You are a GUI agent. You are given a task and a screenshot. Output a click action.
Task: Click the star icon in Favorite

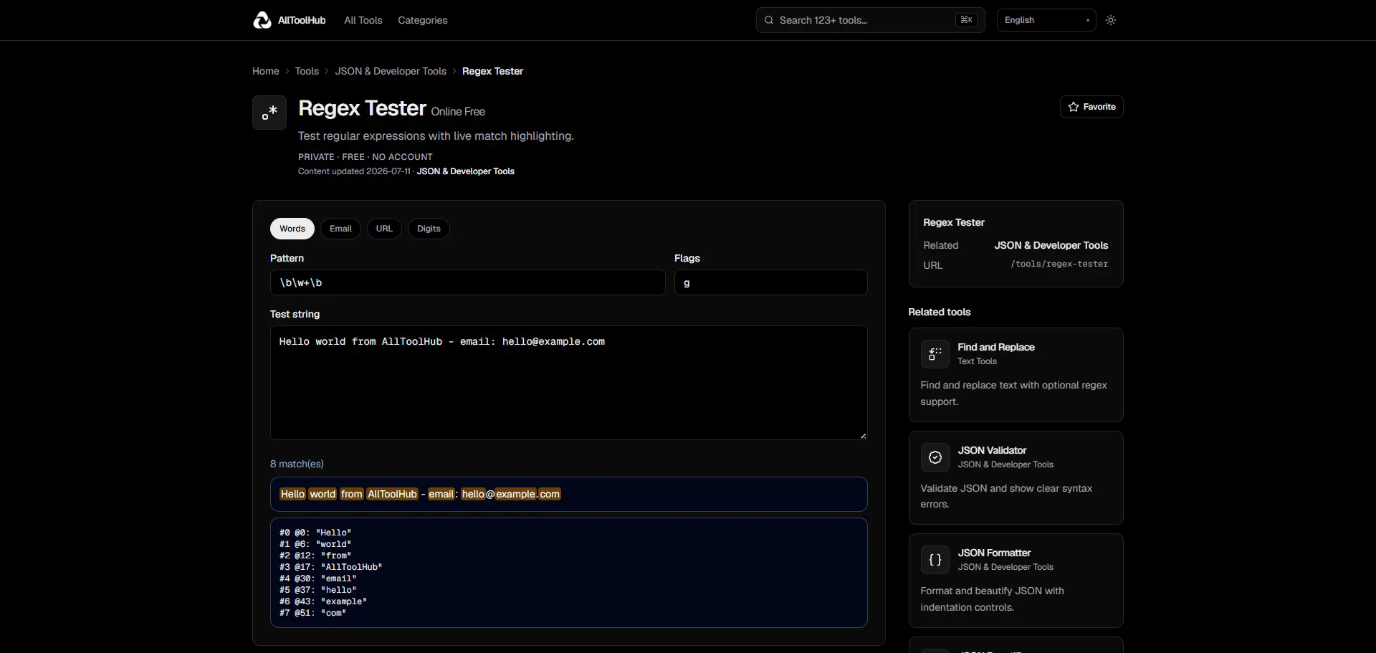(x=1074, y=107)
